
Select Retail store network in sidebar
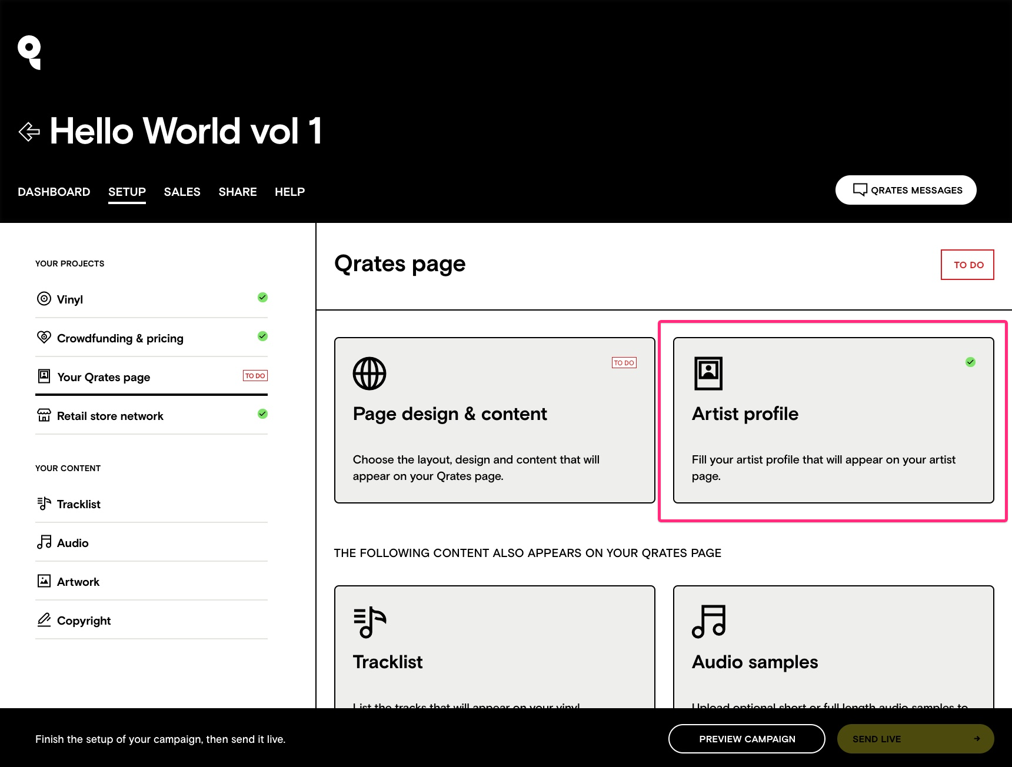point(152,415)
